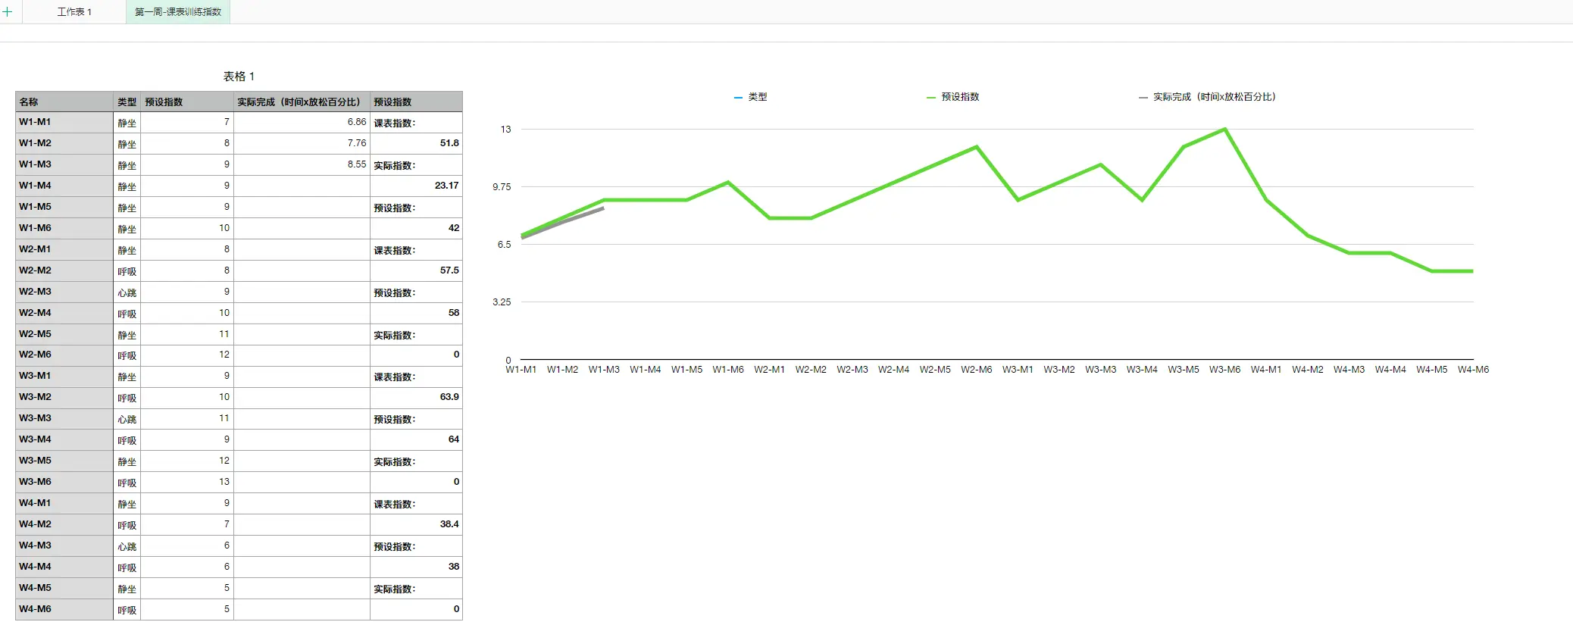
Task: Click the green line peak above W3-M6
Action: point(1224,130)
